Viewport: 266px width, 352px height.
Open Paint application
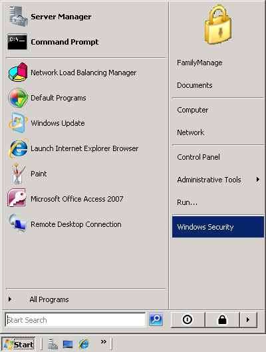(x=85, y=174)
